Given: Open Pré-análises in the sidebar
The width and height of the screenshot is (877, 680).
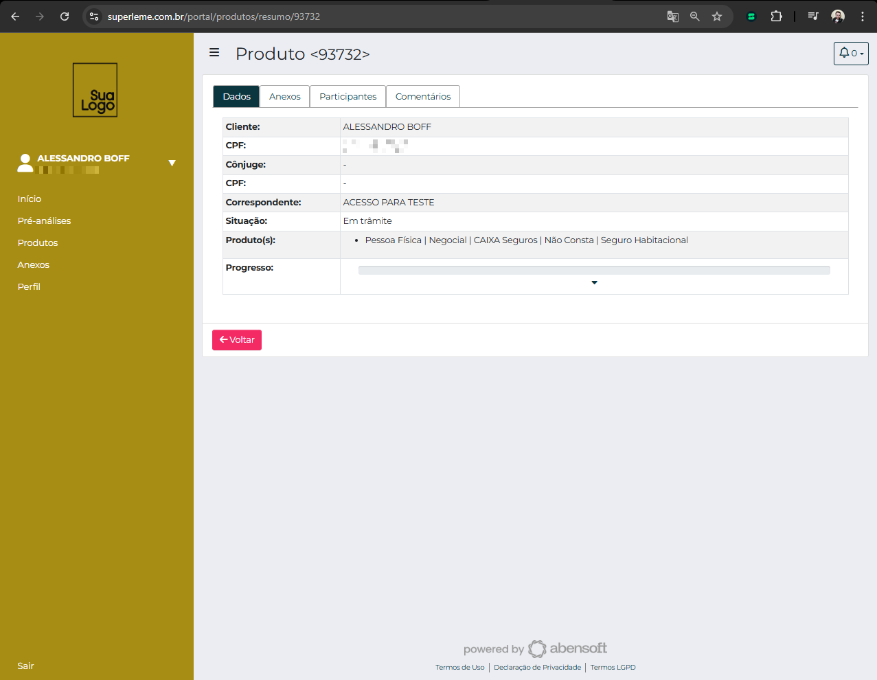Looking at the screenshot, I should (x=44, y=220).
